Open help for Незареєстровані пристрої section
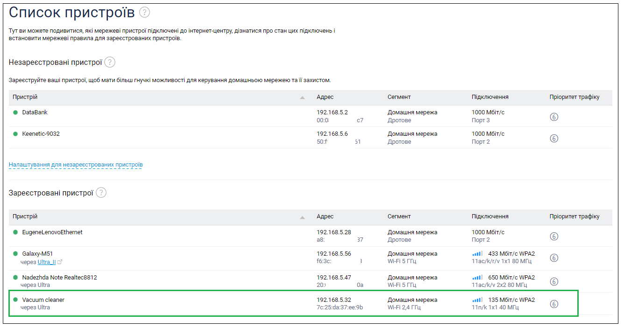 (x=110, y=62)
